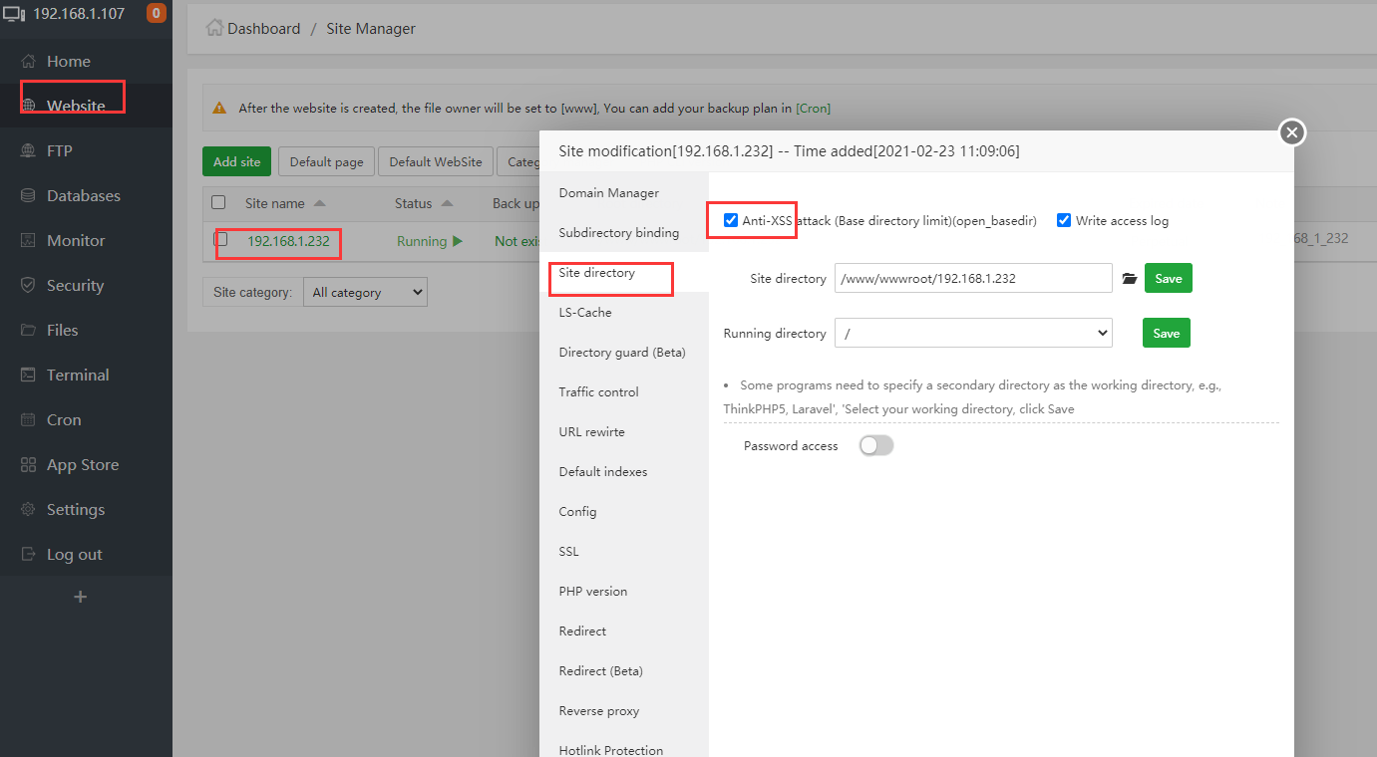Uncheck the Anti-XSS attack checkbox
The width and height of the screenshot is (1377, 757).
[731, 220]
